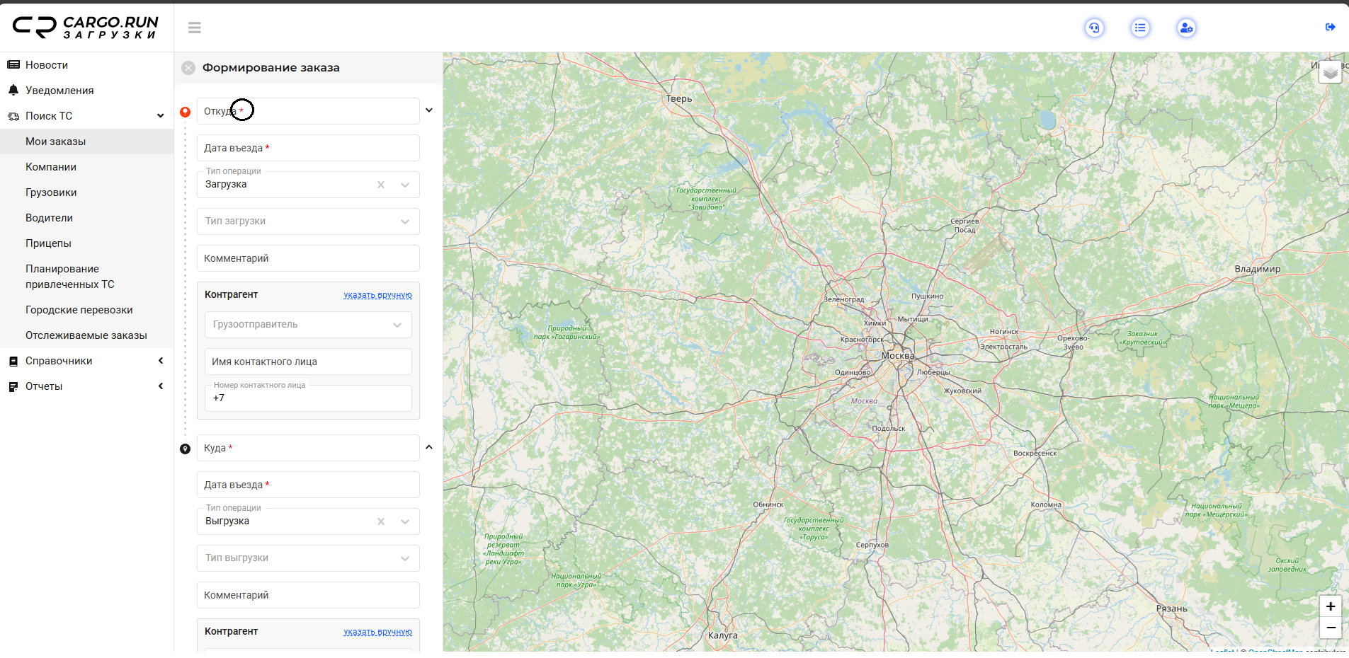Open Грузовики in sidebar
This screenshot has height=658, width=1349.
coord(51,192)
